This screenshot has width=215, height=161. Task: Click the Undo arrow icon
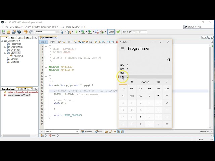pyautogui.click(x=26, y=32)
